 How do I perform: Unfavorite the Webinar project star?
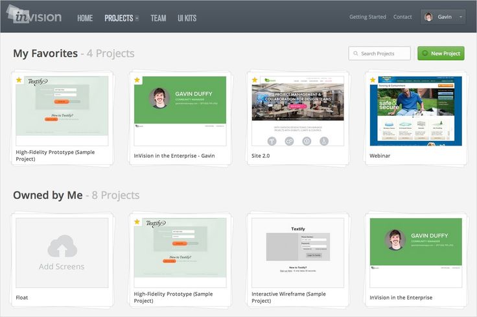click(x=373, y=80)
